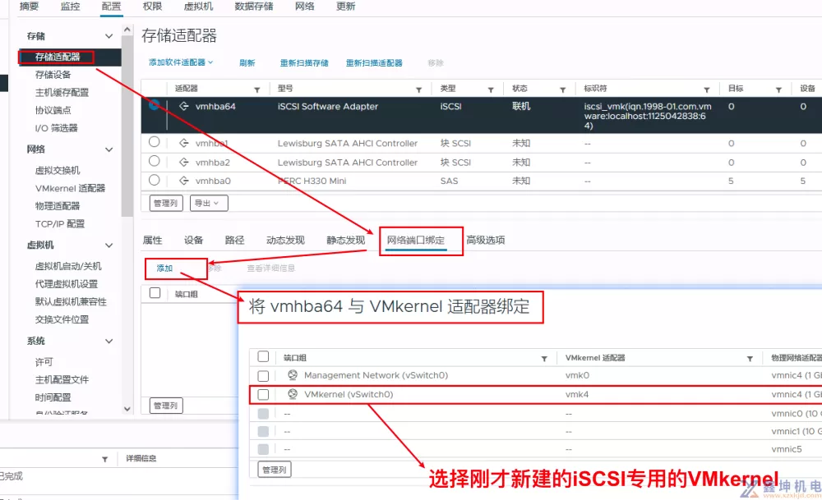Open the 添加软件适配器 dropdown
Image resolution: width=822 pixels, height=500 pixels.
pos(181,62)
